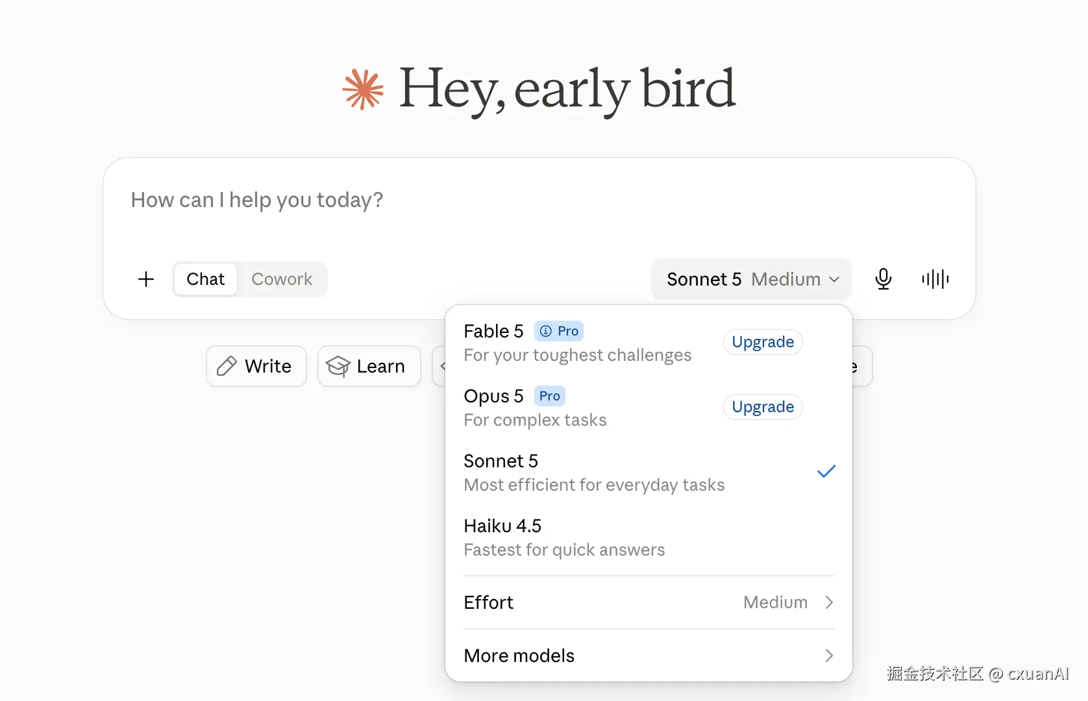1088x701 pixels.
Task: Switch to the Cowork mode tab
Action: click(x=282, y=279)
